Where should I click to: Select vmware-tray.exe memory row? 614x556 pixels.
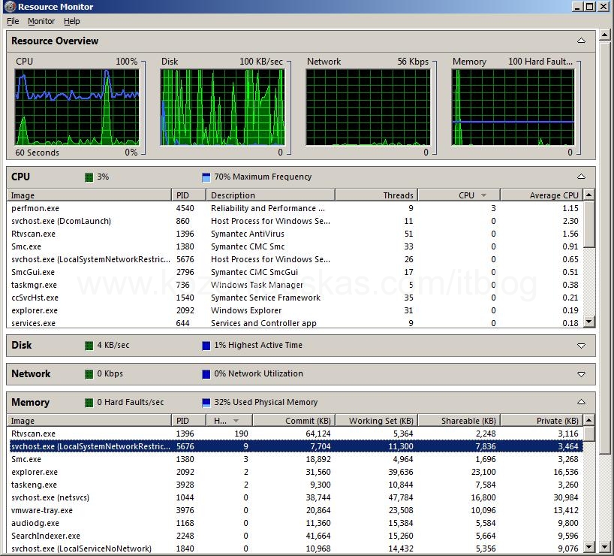[x=295, y=510]
